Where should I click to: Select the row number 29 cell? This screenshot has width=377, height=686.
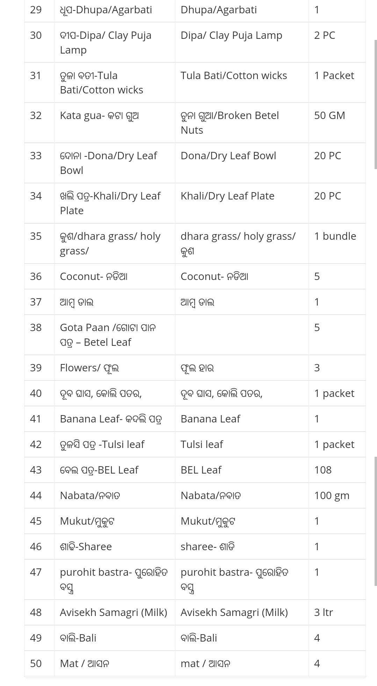(36, 10)
